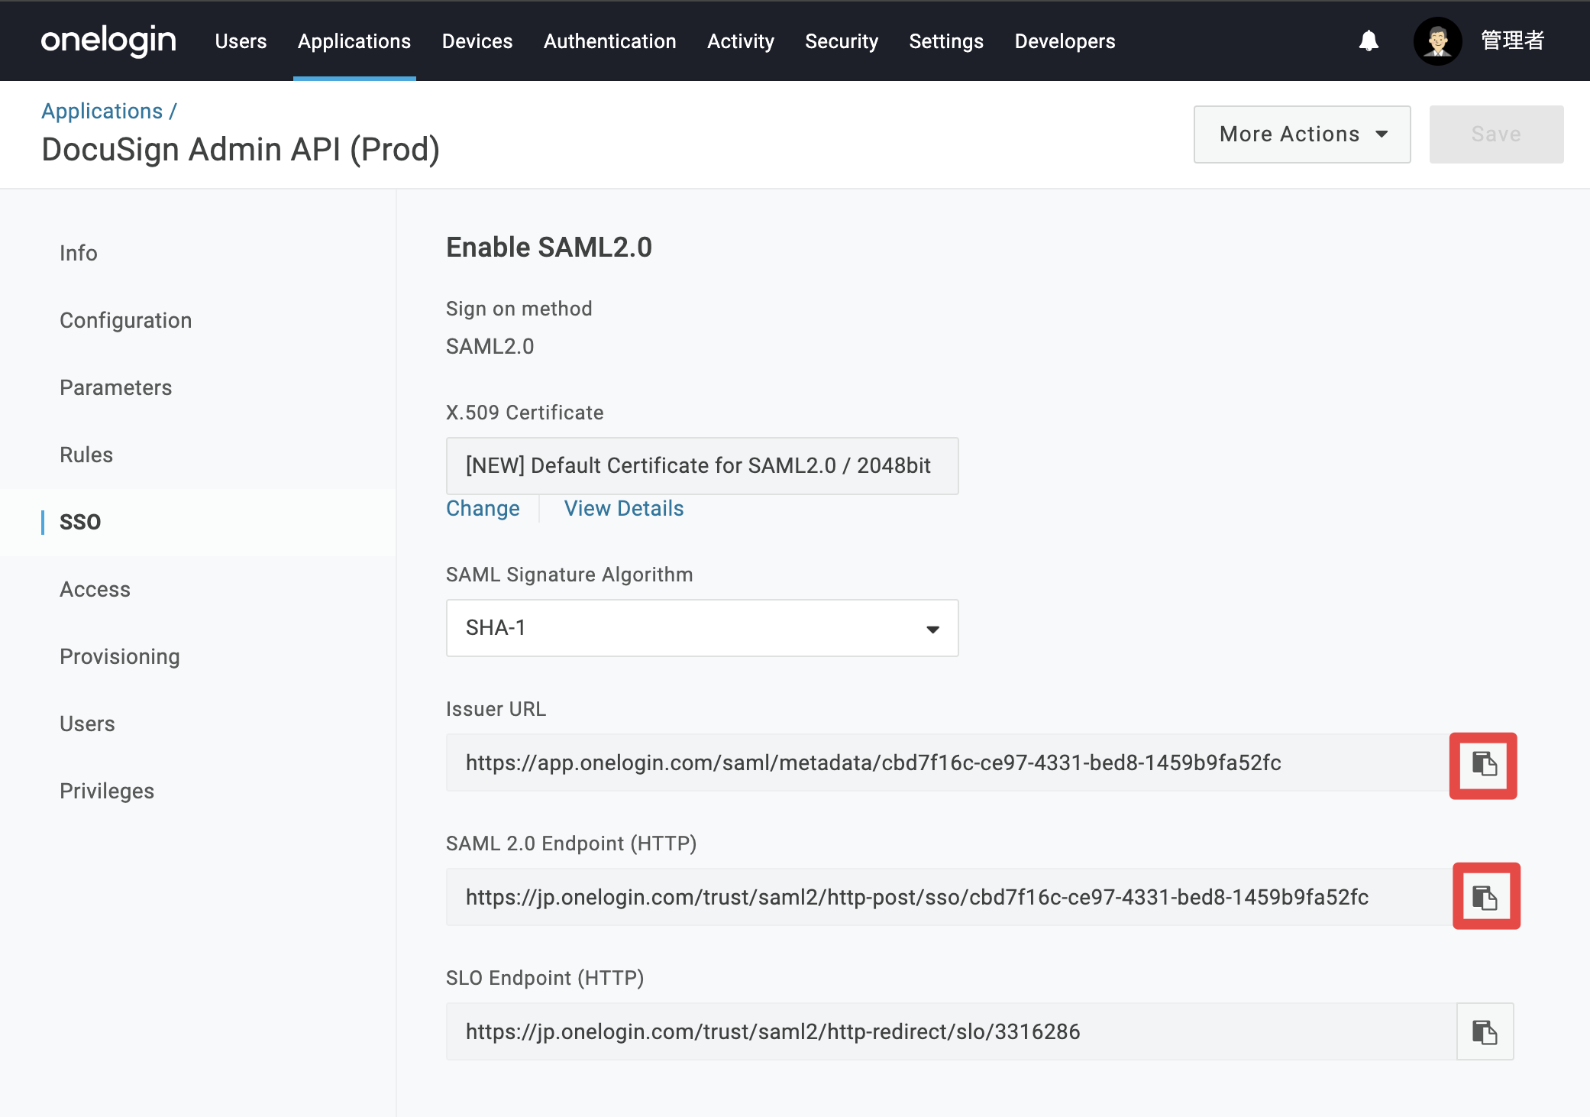This screenshot has height=1117, width=1590.
Task: Open the Activity navigation menu
Action: pyautogui.click(x=741, y=41)
